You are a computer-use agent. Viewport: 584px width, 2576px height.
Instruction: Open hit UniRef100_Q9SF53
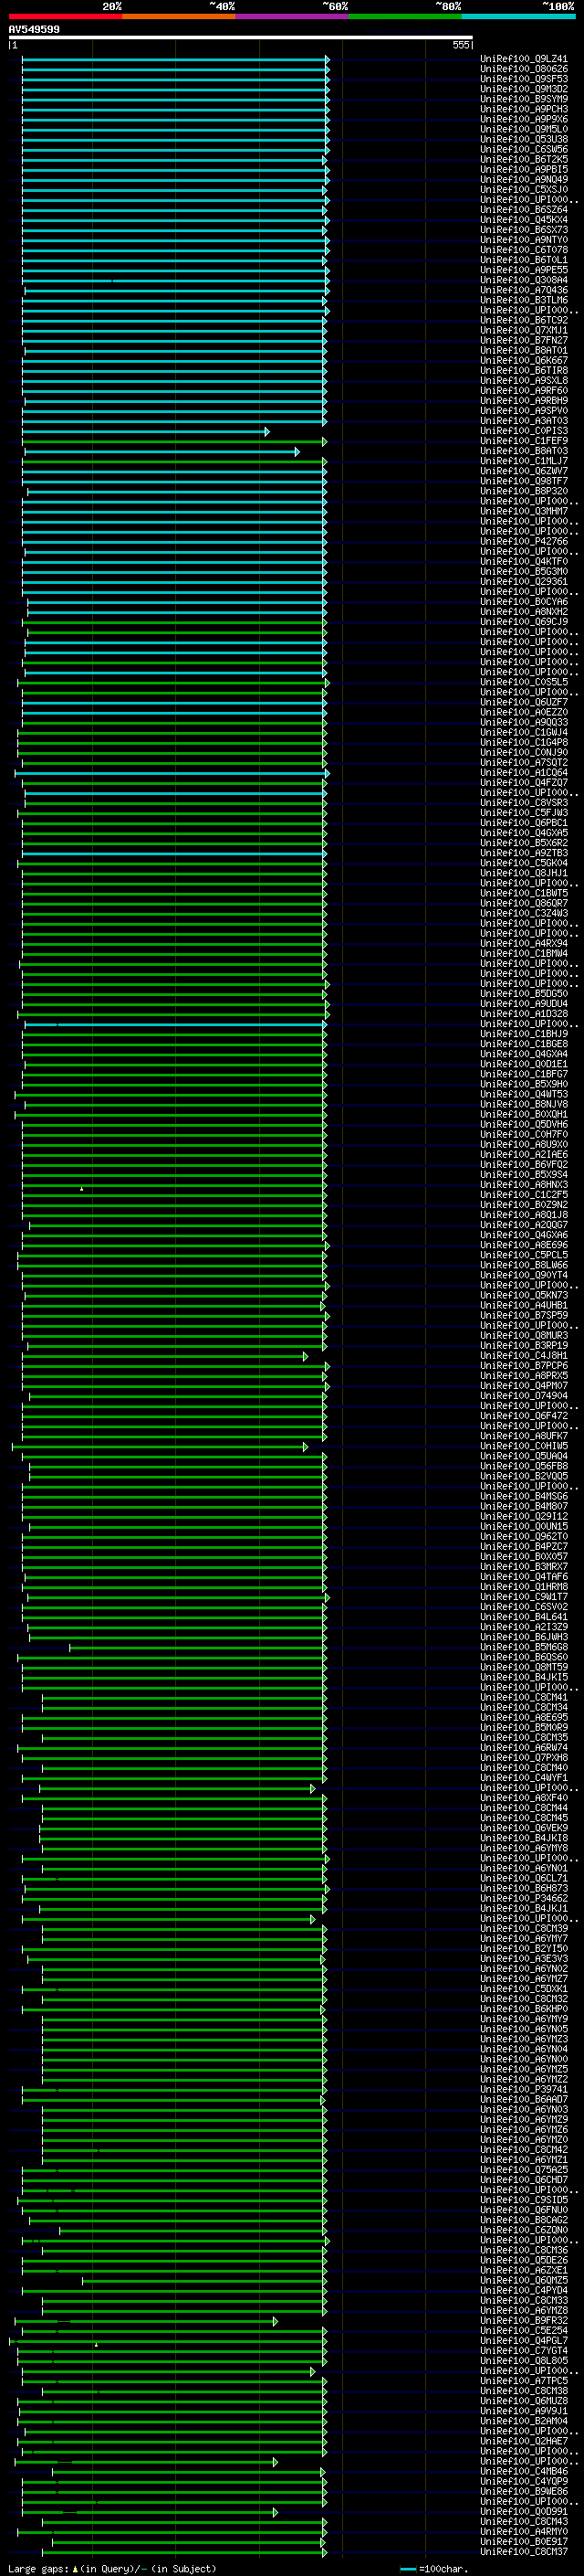click(524, 79)
